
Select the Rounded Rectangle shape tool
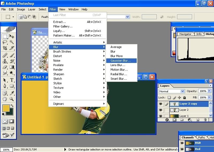[x=12, y=86]
